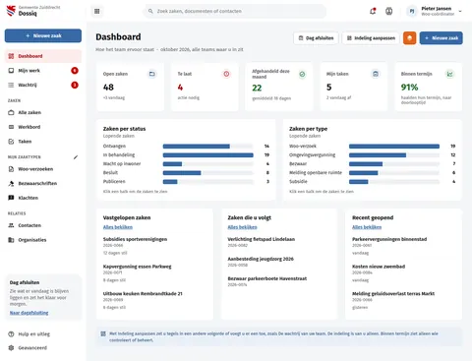The height and width of the screenshot is (361, 472).
Task: Click the Taken checklist icon
Action: [x=11, y=142]
